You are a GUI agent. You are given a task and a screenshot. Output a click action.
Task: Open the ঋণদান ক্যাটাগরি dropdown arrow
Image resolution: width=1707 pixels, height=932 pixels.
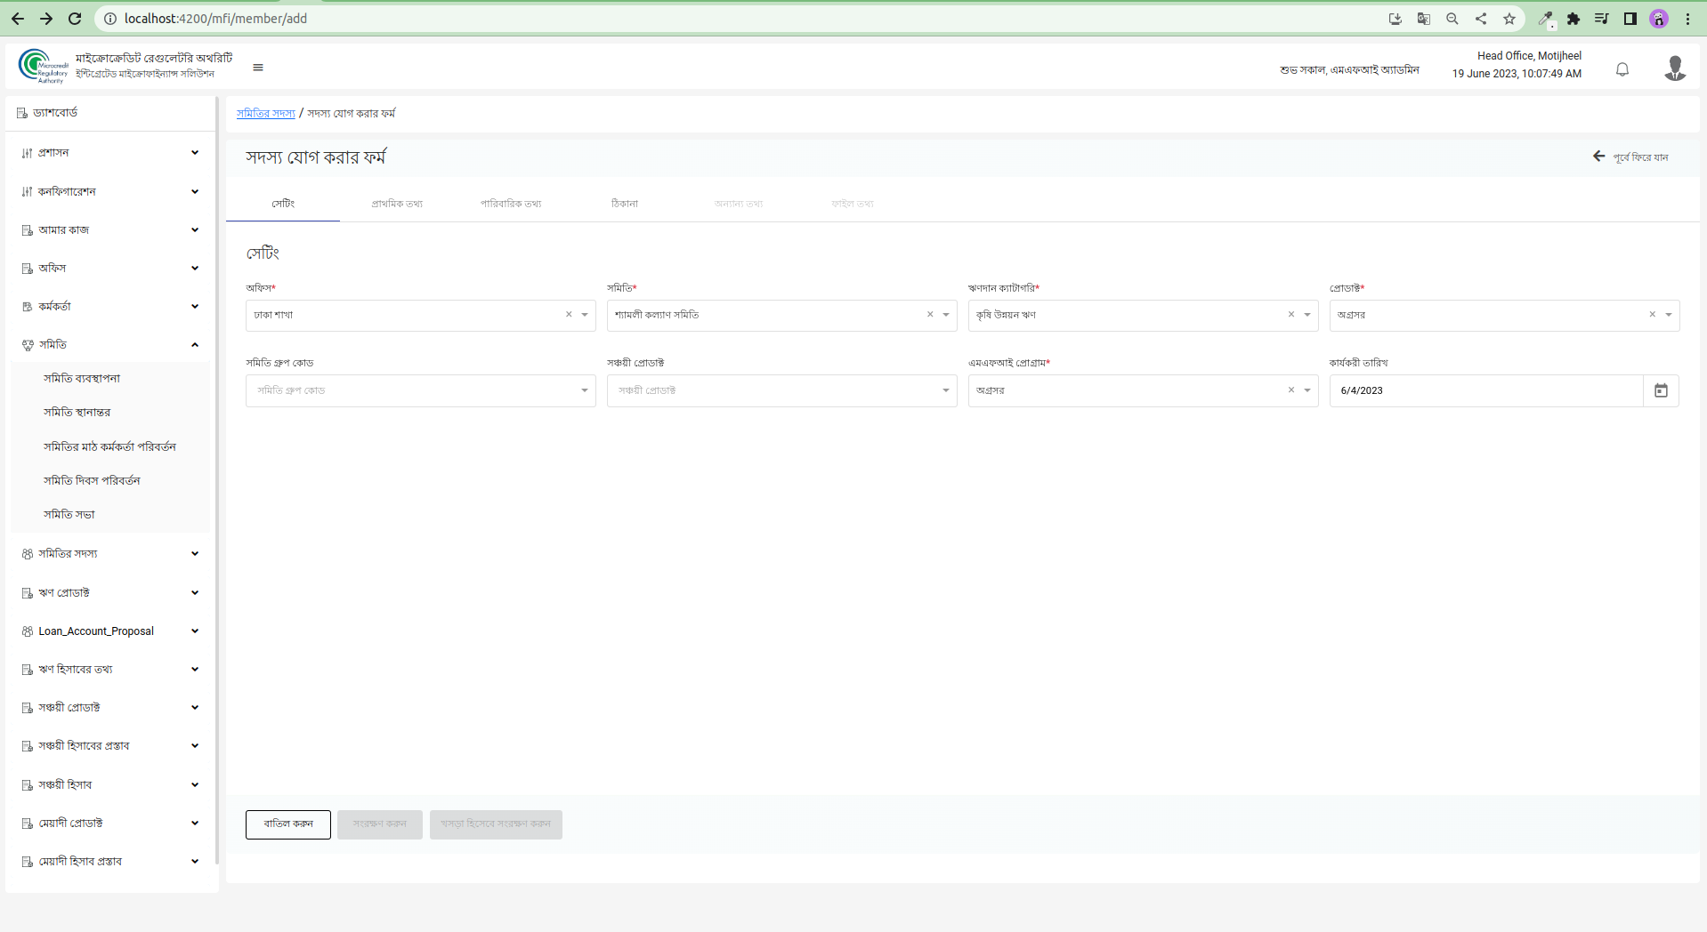[1307, 315]
